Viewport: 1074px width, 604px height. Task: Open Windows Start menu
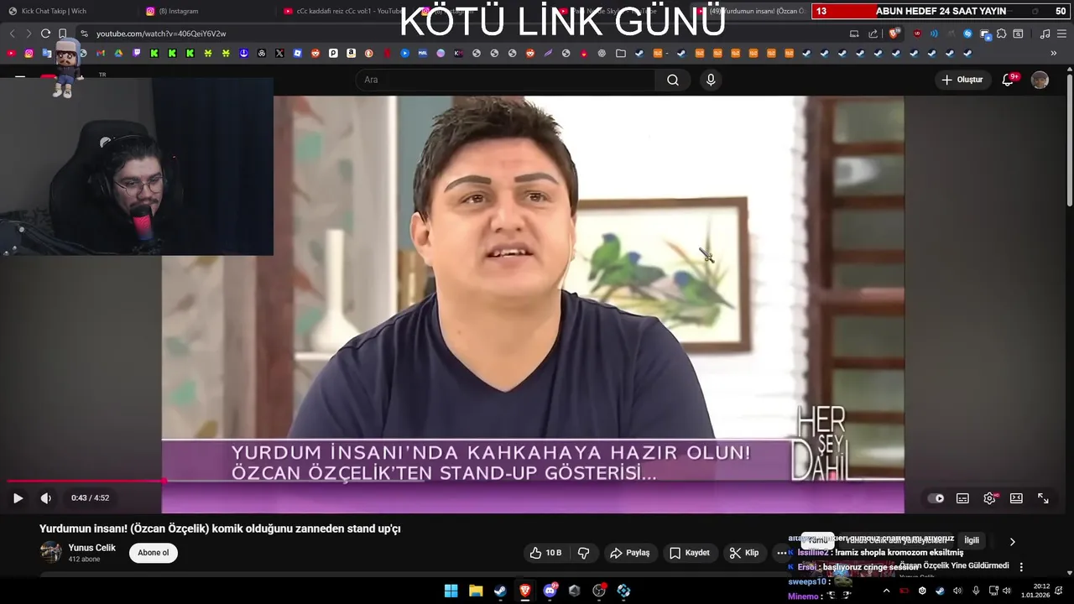pyautogui.click(x=451, y=591)
